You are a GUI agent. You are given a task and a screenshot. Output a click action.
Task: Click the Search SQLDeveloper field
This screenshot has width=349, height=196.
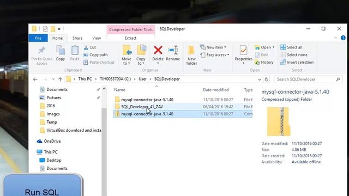pos(308,79)
